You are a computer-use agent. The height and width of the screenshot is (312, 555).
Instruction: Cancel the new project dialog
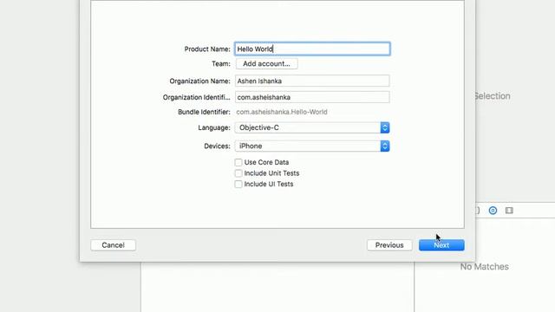[x=113, y=245]
